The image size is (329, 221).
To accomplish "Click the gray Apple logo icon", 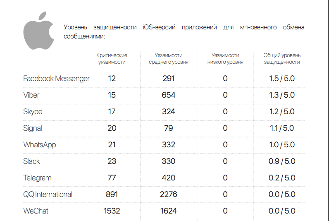I will 39,31.
